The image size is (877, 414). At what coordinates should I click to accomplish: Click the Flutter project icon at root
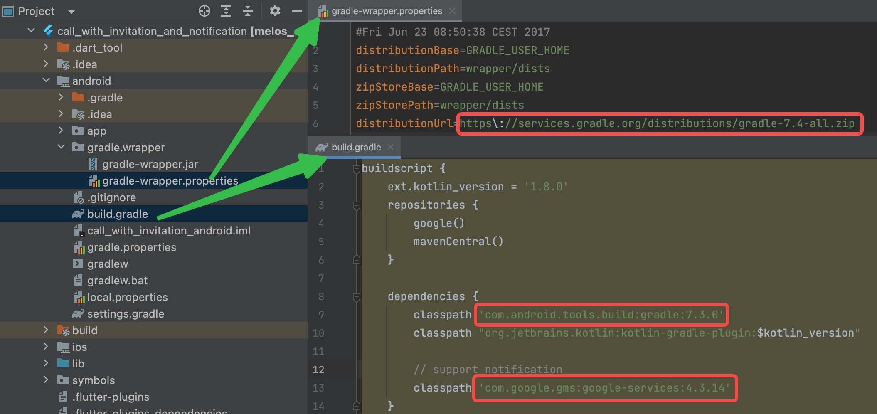49,30
